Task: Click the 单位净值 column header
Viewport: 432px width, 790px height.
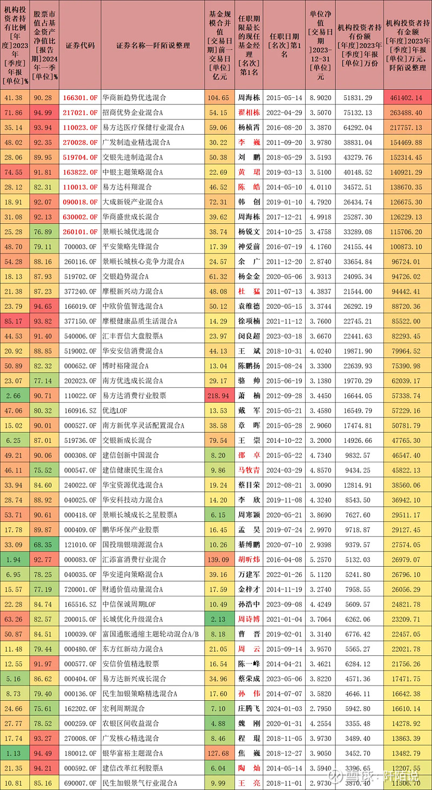Action: pyautogui.click(x=321, y=45)
